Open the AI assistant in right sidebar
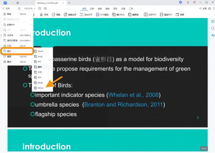Image resolution: width=215 pixels, height=153 pixels. click(213, 35)
